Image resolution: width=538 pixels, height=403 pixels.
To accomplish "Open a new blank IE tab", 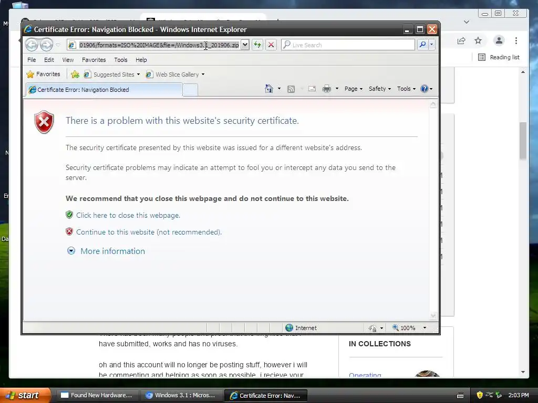I will [190, 90].
